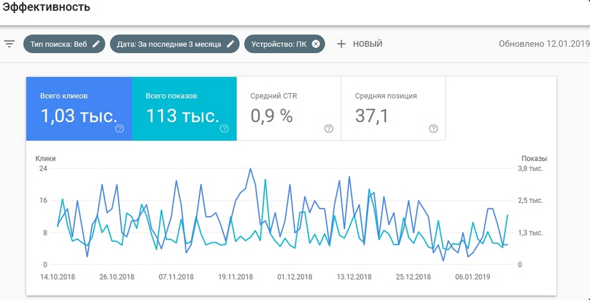590x300 pixels.
Task: Remove the Устройство: ПК device filter
Action: [316, 44]
